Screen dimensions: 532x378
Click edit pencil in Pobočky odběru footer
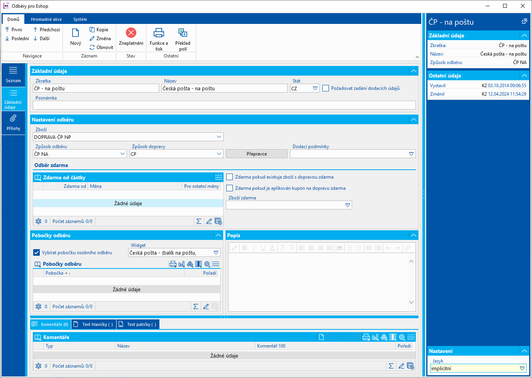(206, 307)
